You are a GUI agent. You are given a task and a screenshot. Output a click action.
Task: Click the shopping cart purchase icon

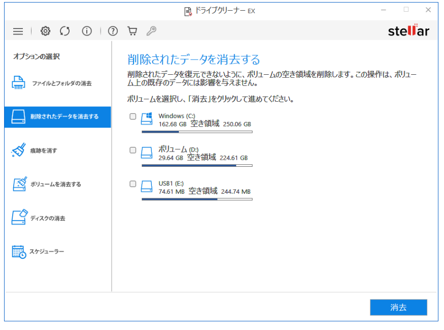(x=132, y=31)
